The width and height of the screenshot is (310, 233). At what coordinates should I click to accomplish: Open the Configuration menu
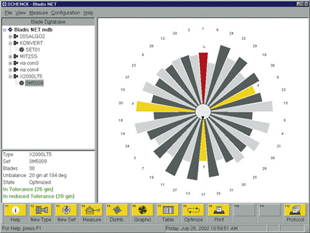pos(65,13)
